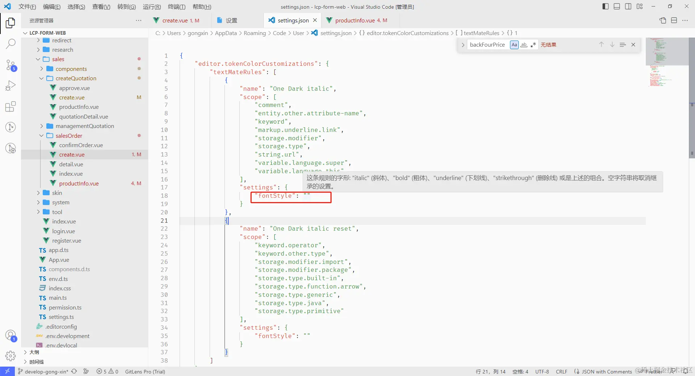This screenshot has width=695, height=376.
Task: Split the editor right
Action: (674, 21)
